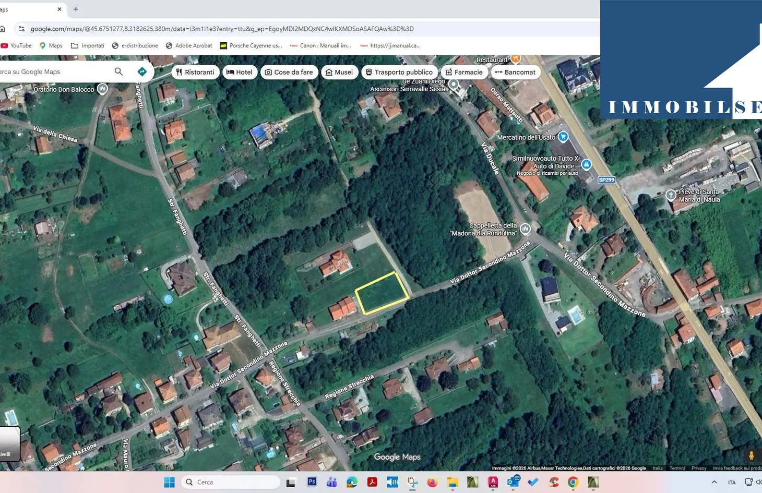Open the e-distribuzione bookmark
The image size is (762, 493).
[135, 45]
